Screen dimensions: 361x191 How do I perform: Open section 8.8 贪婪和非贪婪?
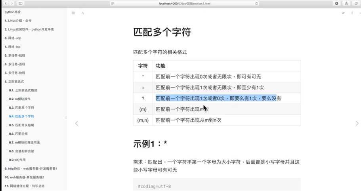coord(21,151)
